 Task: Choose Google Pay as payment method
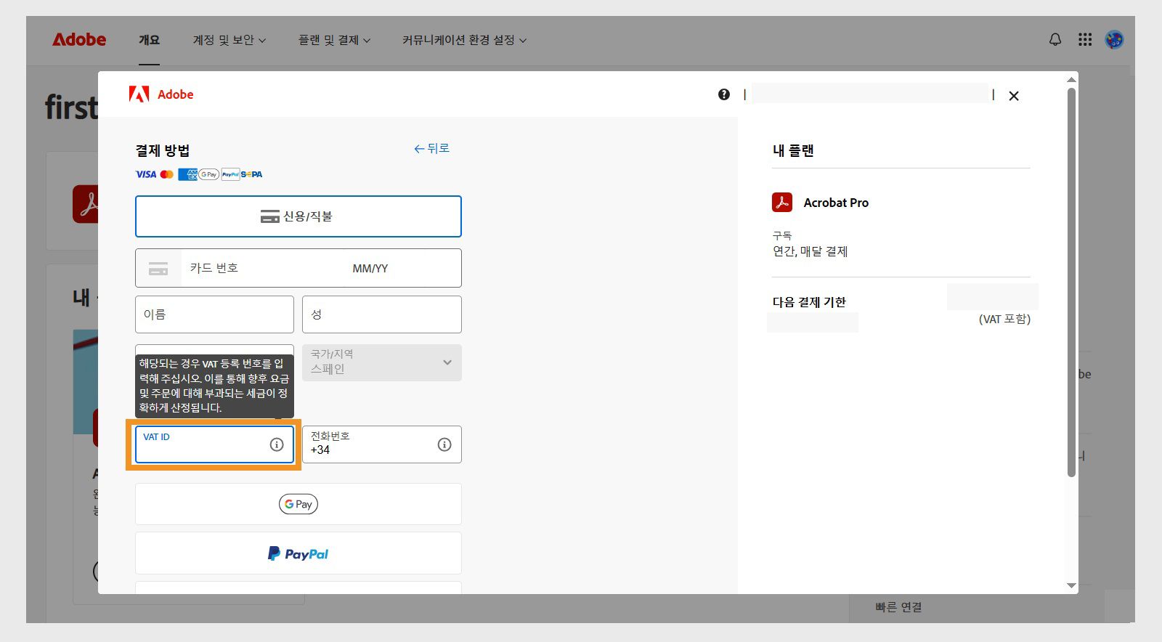[x=298, y=504]
